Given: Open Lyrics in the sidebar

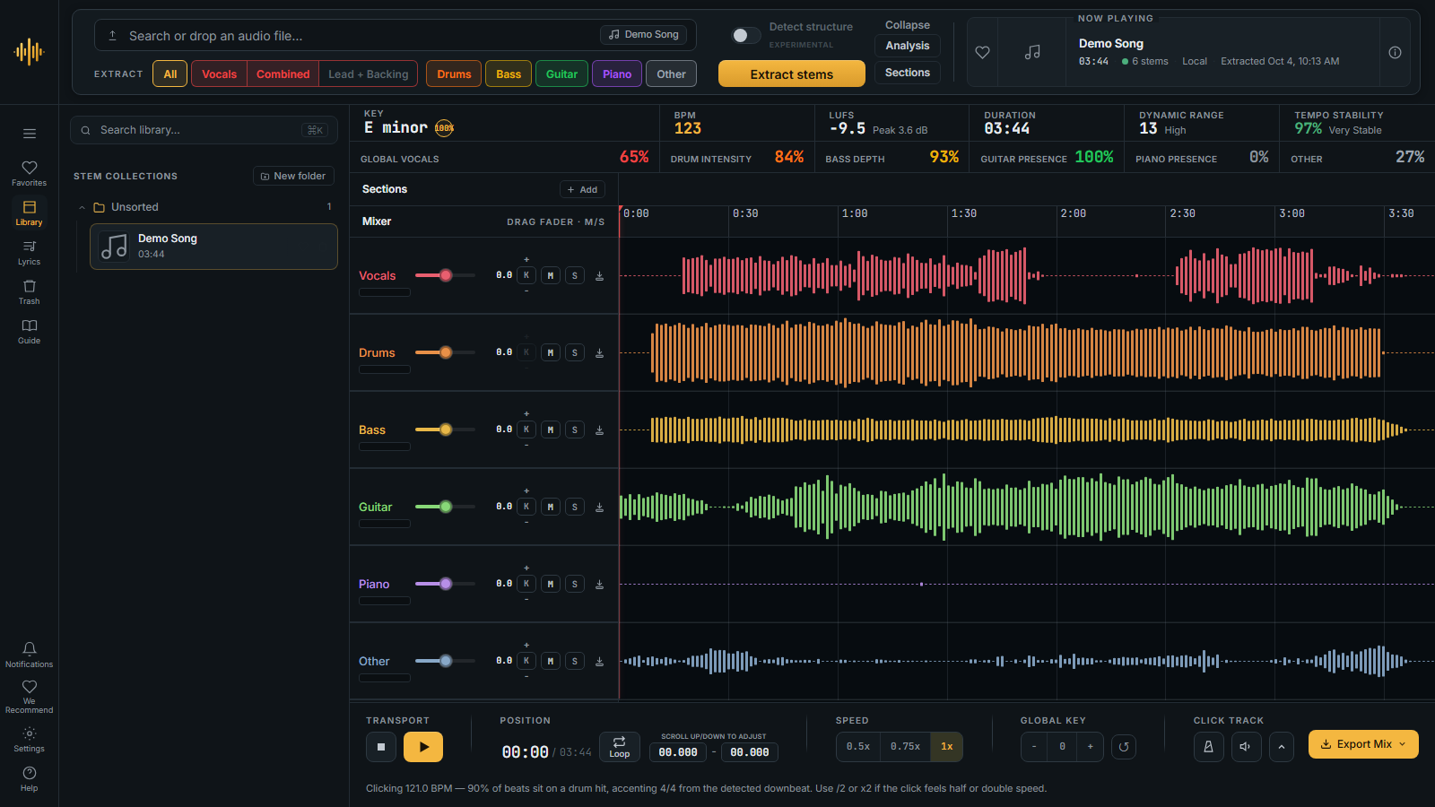Looking at the screenshot, I should click(x=30, y=252).
